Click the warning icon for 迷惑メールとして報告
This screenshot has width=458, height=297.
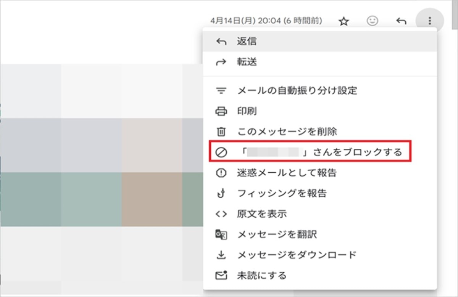tap(221, 173)
